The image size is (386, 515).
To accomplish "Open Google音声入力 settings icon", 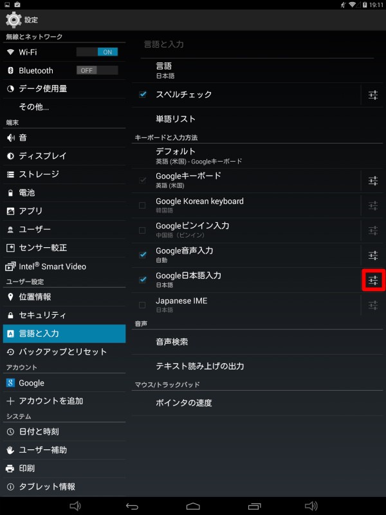I will (x=373, y=255).
